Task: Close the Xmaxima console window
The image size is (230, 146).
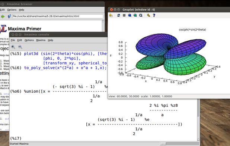Action: point(13,34)
